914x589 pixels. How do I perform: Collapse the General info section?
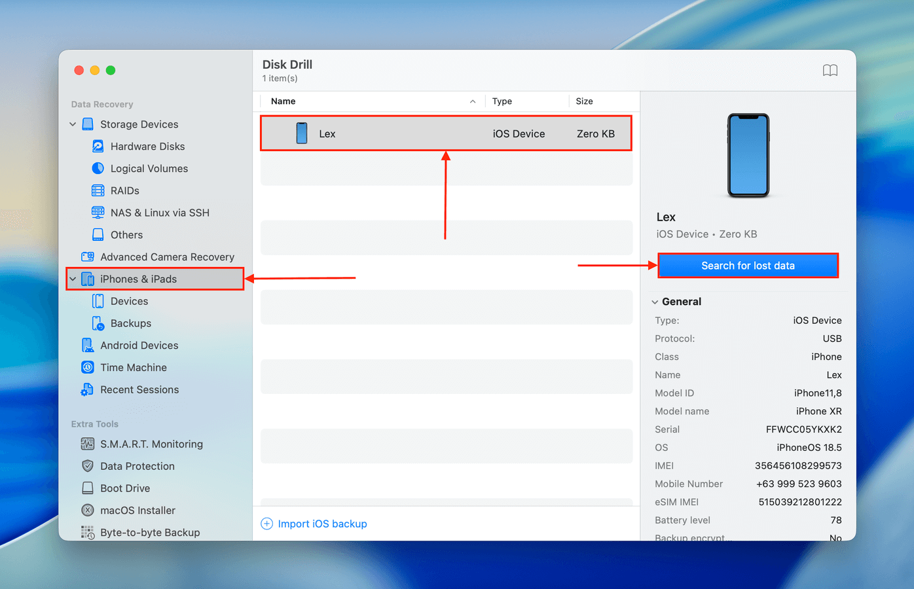pyautogui.click(x=655, y=302)
